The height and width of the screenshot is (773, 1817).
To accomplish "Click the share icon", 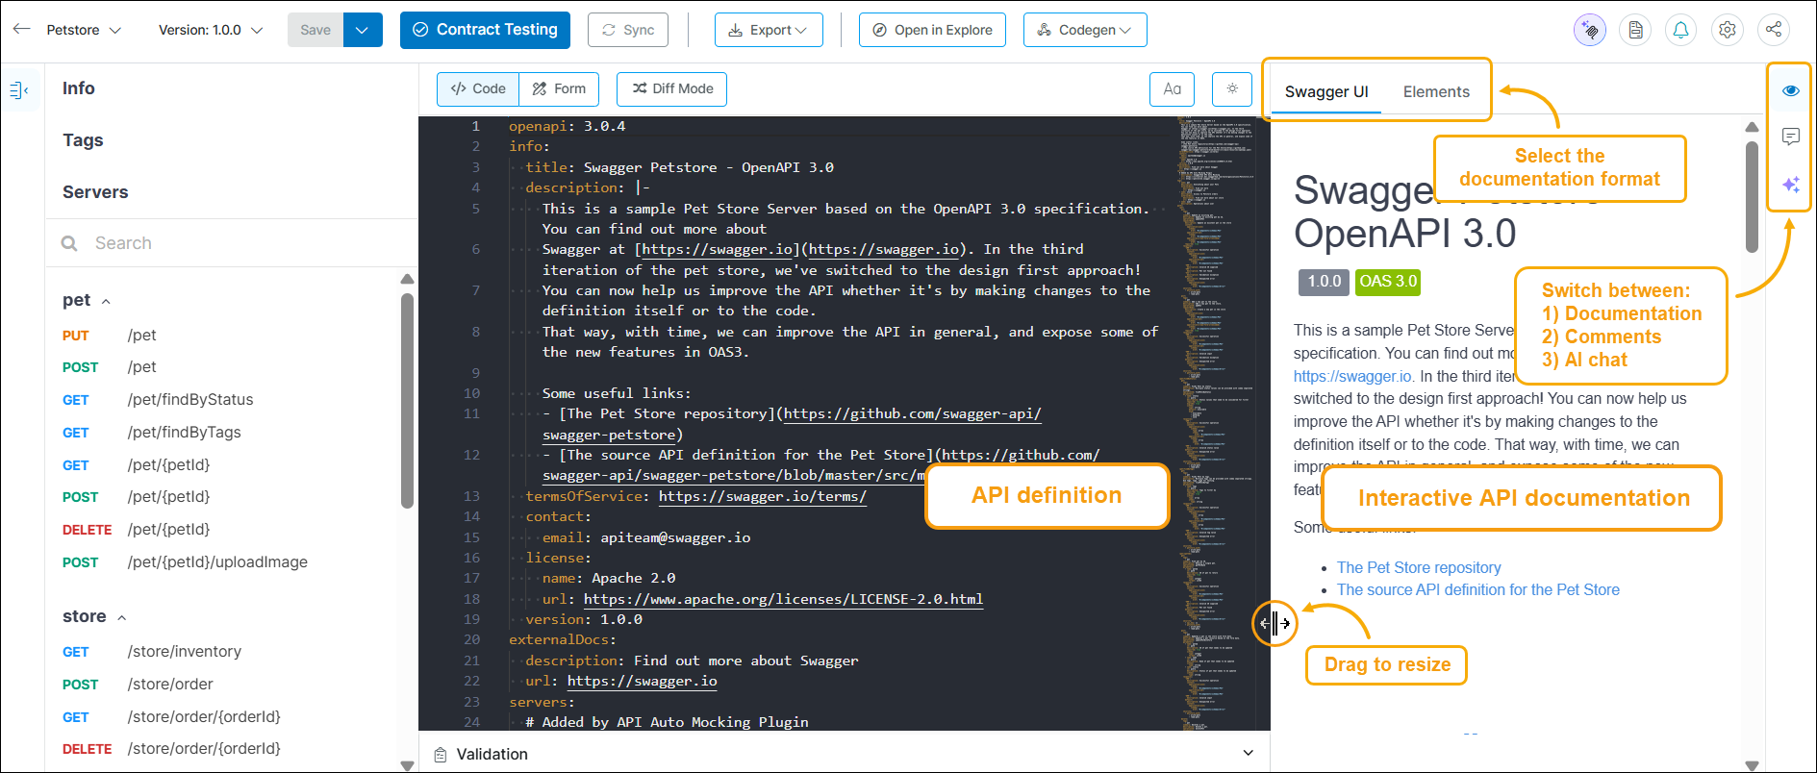I will (x=1774, y=30).
